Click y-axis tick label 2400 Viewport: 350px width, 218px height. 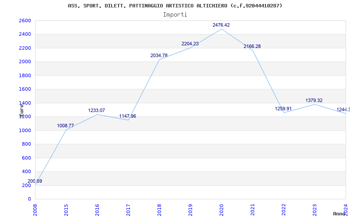tap(25, 34)
